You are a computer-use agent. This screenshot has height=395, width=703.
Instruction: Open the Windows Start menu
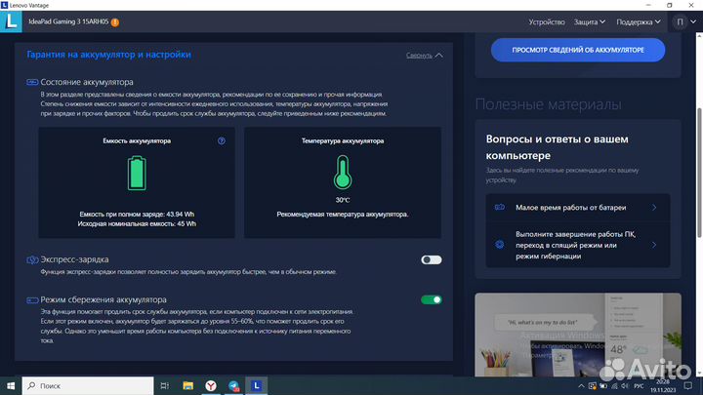click(x=11, y=385)
